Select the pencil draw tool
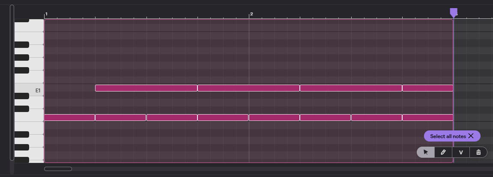 pyautogui.click(x=443, y=152)
